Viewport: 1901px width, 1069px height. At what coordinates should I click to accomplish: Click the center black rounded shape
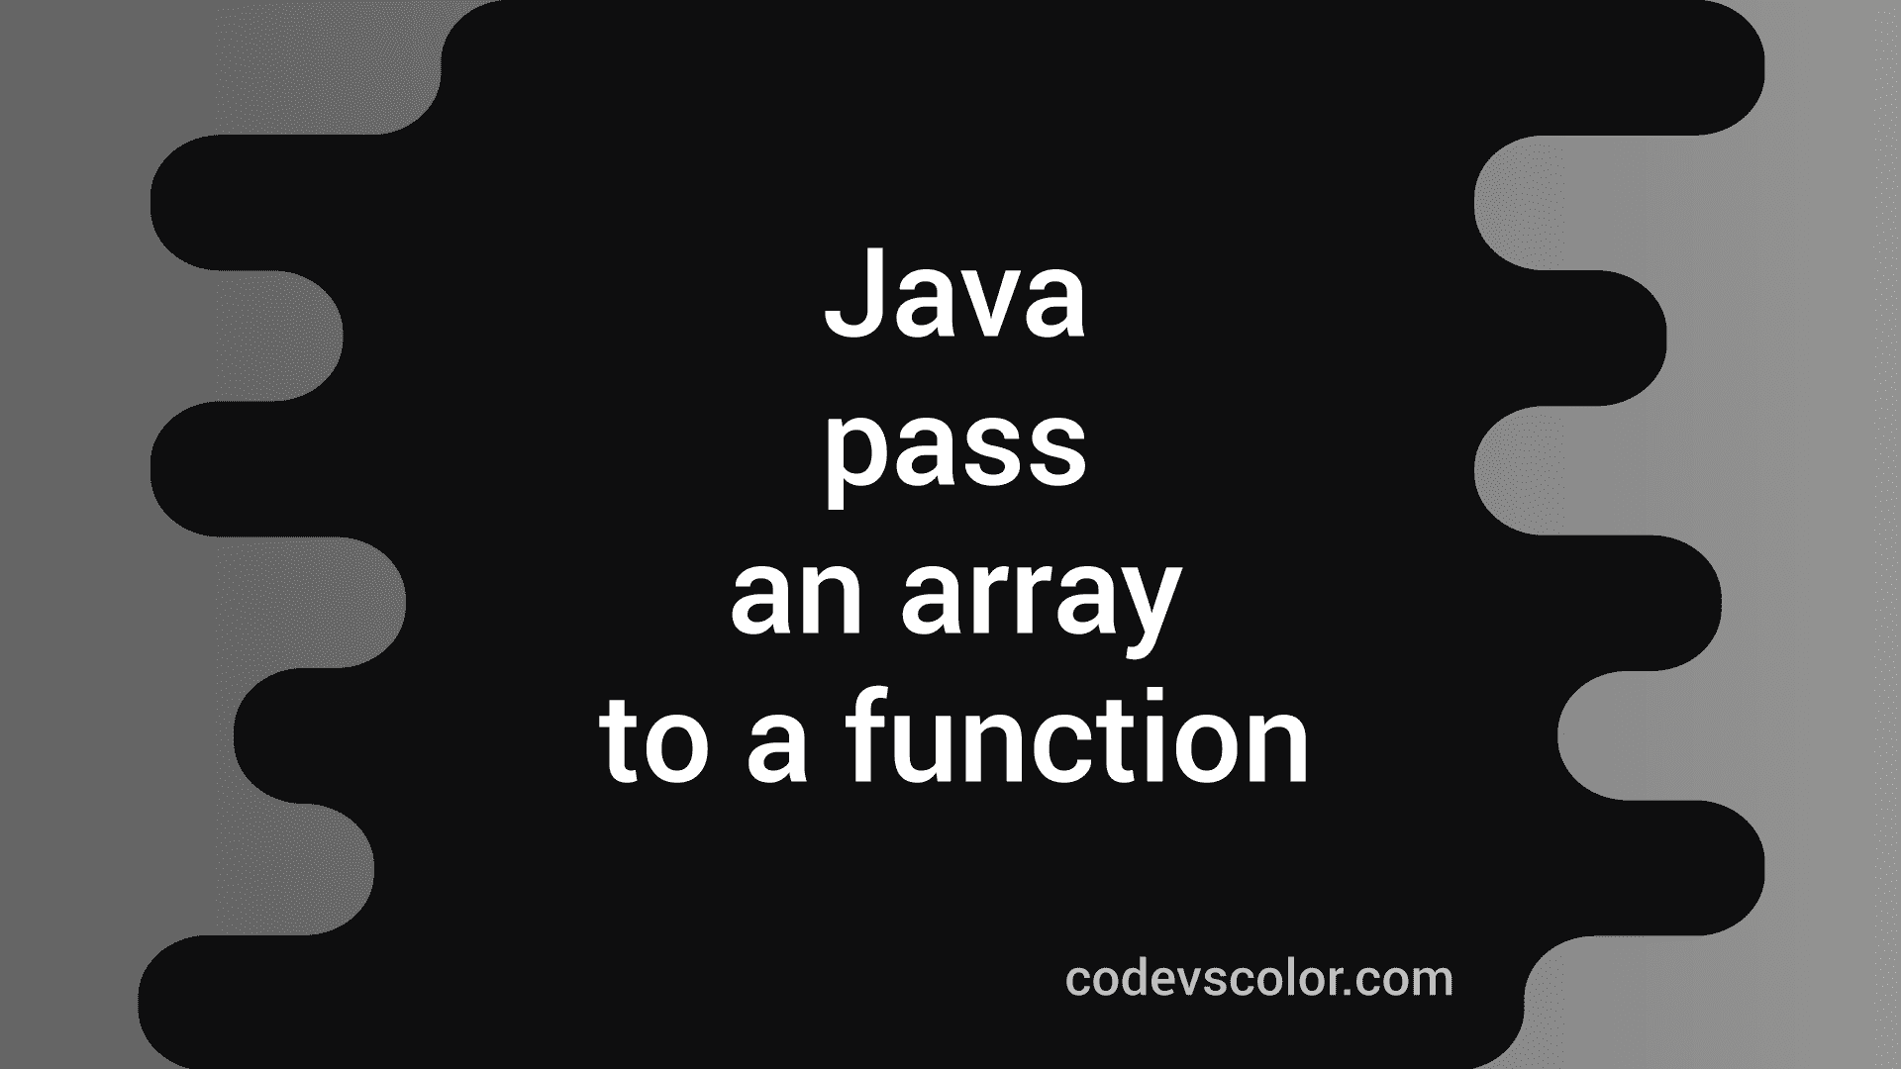950,535
